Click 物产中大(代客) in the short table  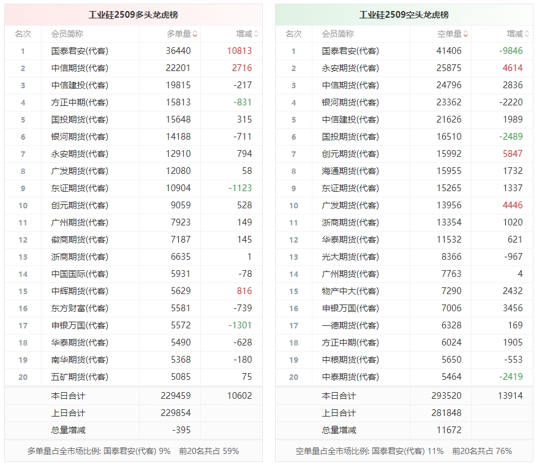(x=350, y=291)
